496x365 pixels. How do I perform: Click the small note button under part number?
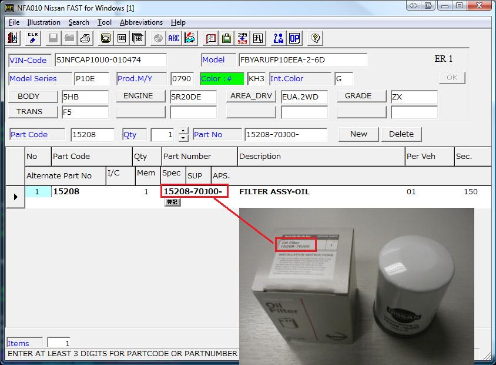172,202
